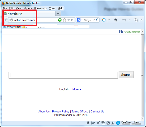
Task: Click the paintbrush icon in status bar
Action: tap(98, 123)
